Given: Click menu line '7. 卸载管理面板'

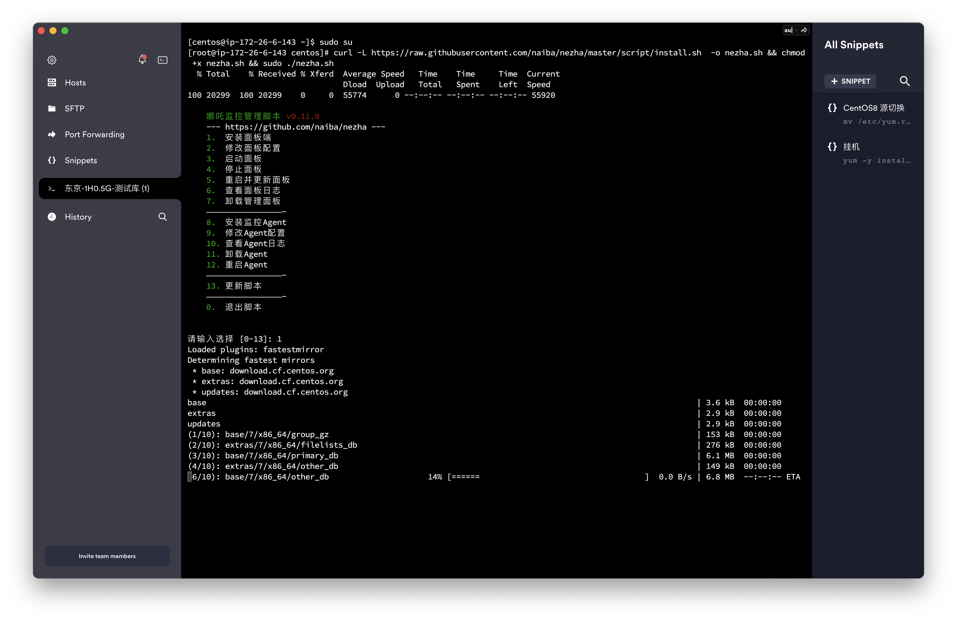Looking at the screenshot, I should (243, 201).
